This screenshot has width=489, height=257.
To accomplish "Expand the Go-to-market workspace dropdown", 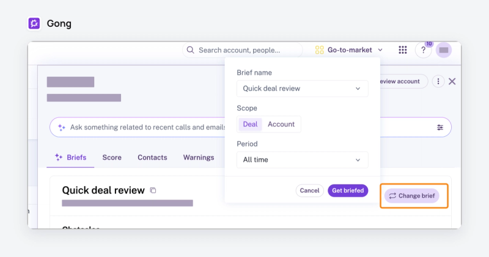I will (380, 50).
